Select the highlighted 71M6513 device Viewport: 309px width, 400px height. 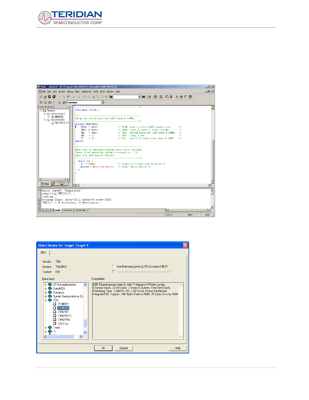pos(63,308)
